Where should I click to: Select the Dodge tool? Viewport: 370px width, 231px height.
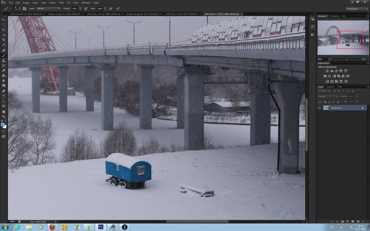pos(4,85)
